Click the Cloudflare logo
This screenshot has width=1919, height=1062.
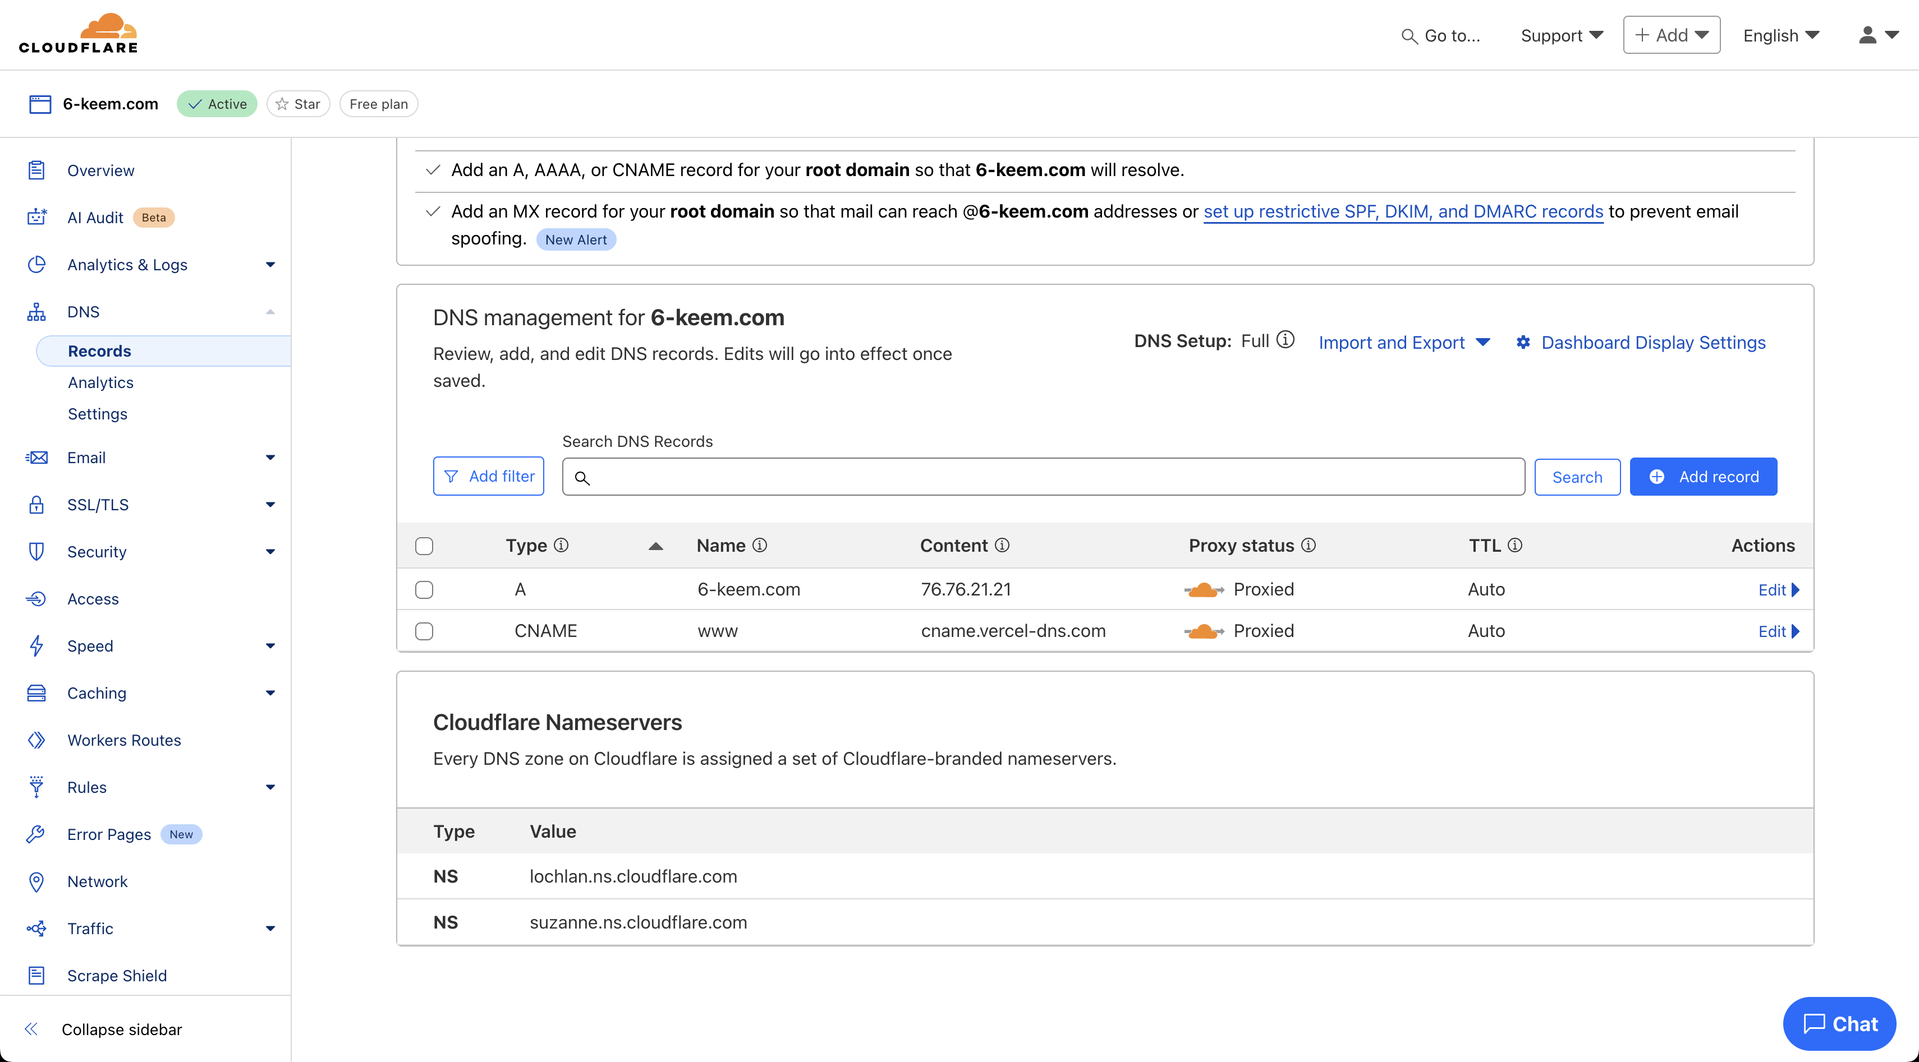click(x=78, y=34)
